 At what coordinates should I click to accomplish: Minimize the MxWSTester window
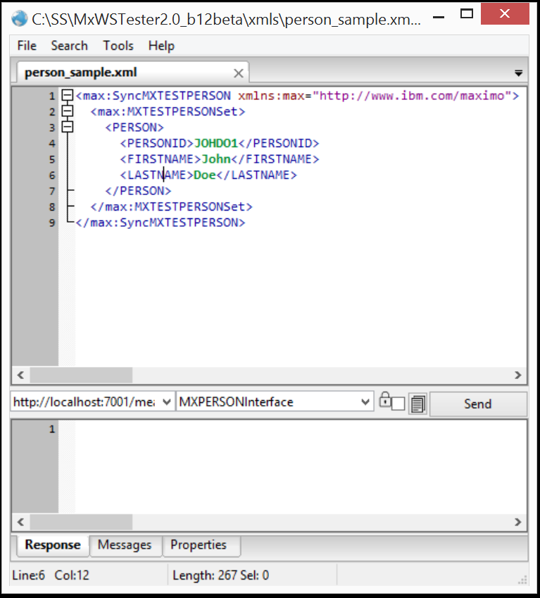439,17
